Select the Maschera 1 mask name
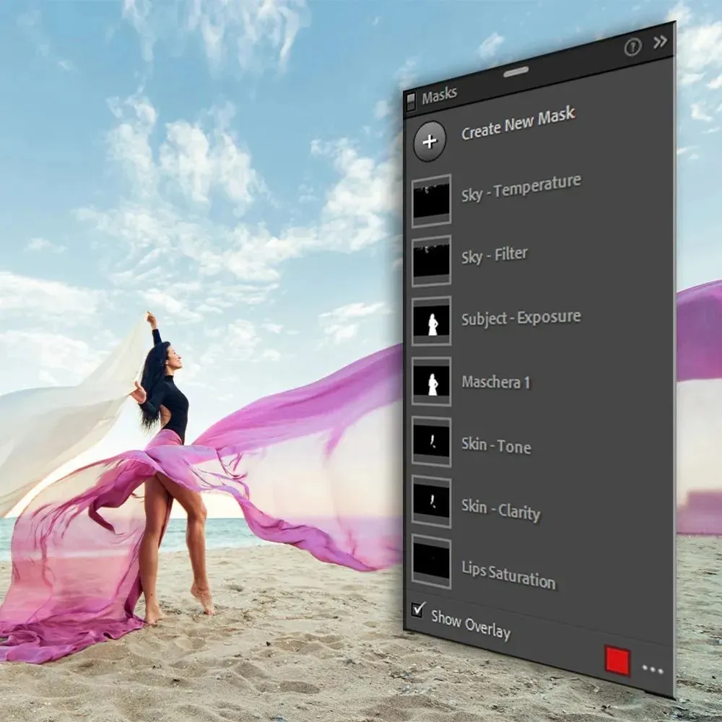722x722 pixels. [x=496, y=382]
